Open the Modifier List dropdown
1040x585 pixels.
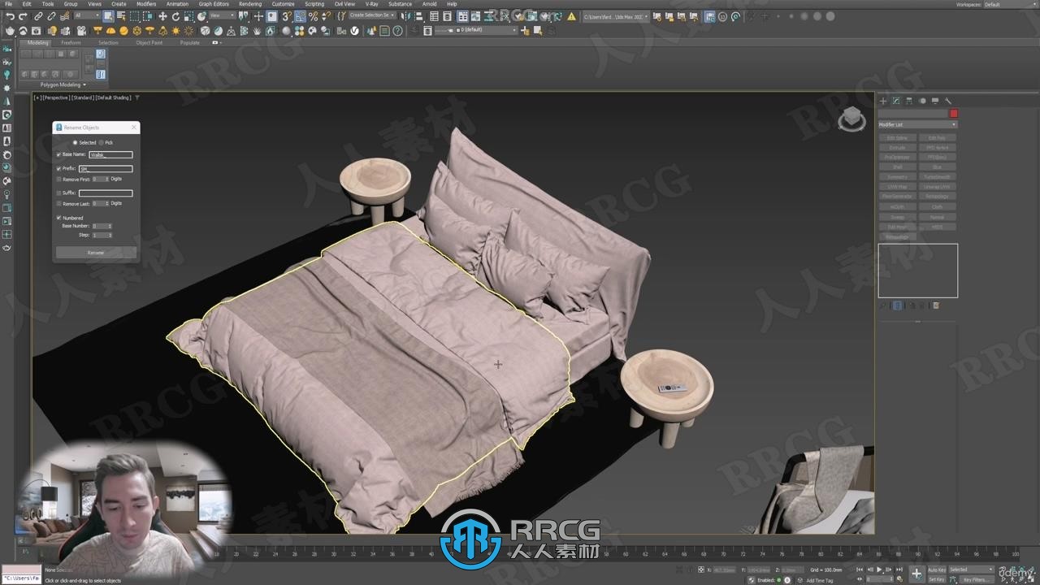pyautogui.click(x=917, y=124)
